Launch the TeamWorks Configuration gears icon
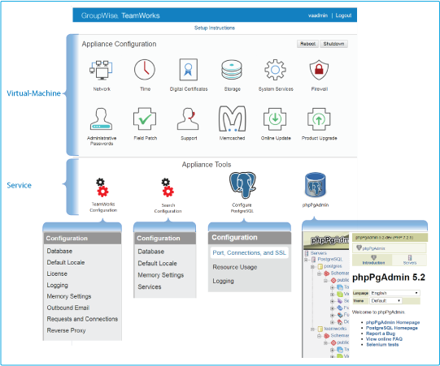The width and height of the screenshot is (440, 366). (102, 187)
